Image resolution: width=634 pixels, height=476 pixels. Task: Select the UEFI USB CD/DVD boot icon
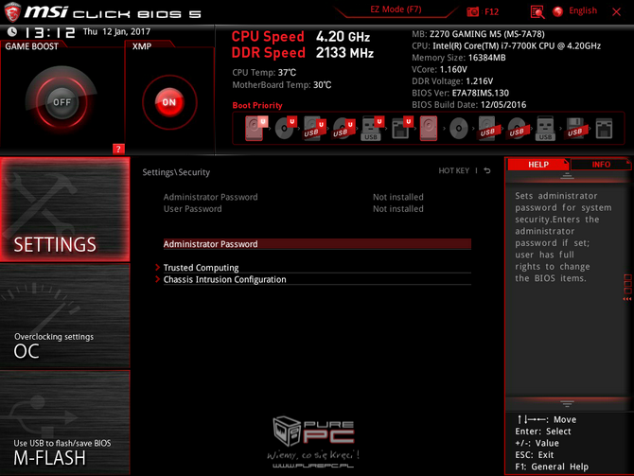pyautogui.click(x=343, y=128)
